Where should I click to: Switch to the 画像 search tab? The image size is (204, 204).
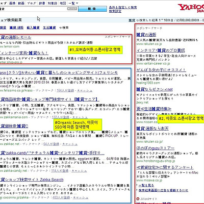tap(12, 3)
